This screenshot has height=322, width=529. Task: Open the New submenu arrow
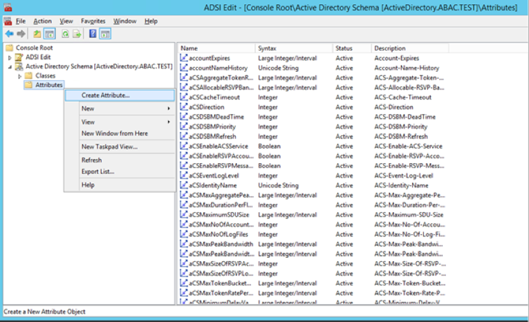169,108
